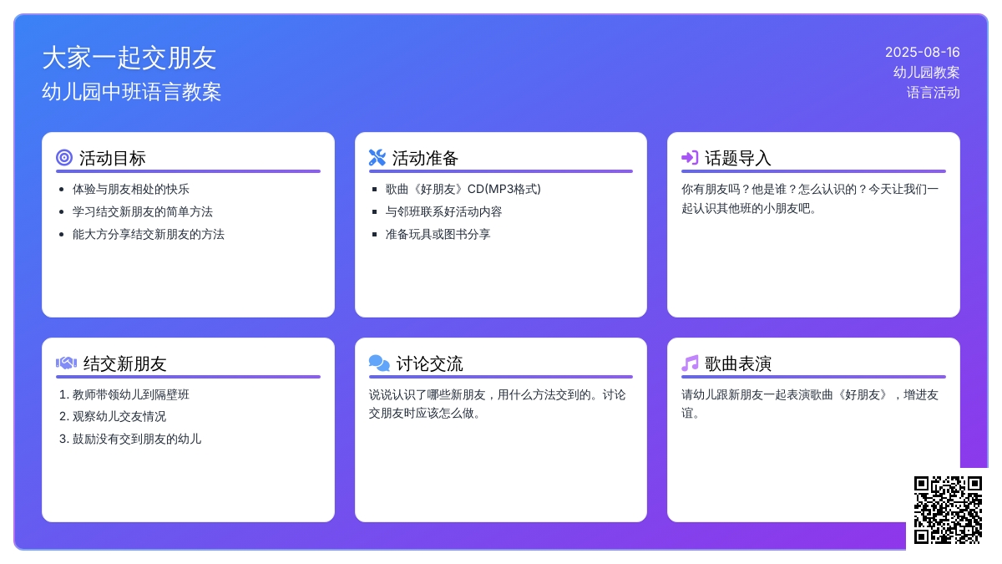The image size is (1002, 564).
Task: Click bullet 能大方分享结交新朋友的方法
Action: click(x=149, y=234)
